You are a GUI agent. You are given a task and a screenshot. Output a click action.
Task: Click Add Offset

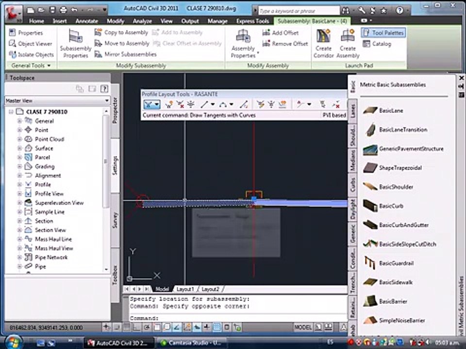[x=281, y=32]
